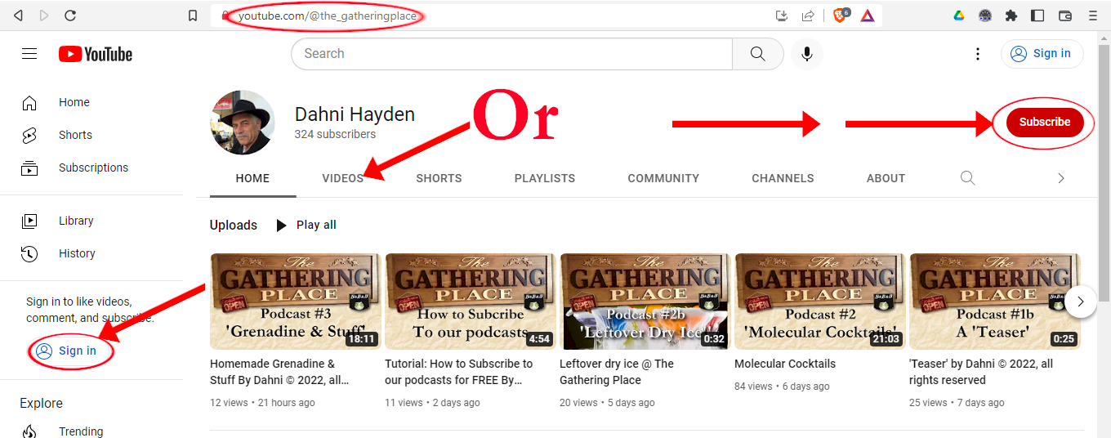Click Sign in at top right
This screenshot has height=438, width=1111.
[x=1042, y=54]
